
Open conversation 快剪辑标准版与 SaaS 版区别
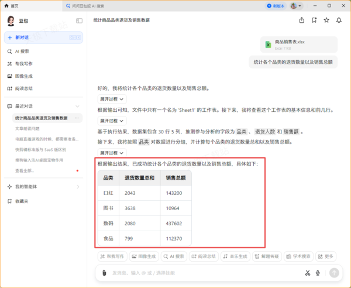(x=40, y=150)
